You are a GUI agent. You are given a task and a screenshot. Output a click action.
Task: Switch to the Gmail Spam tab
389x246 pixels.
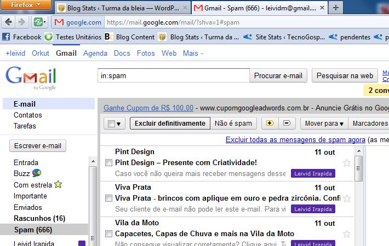click(259, 8)
